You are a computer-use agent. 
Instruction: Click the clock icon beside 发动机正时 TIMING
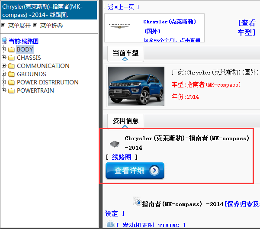tap(110, 224)
